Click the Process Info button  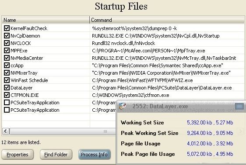[94, 155]
